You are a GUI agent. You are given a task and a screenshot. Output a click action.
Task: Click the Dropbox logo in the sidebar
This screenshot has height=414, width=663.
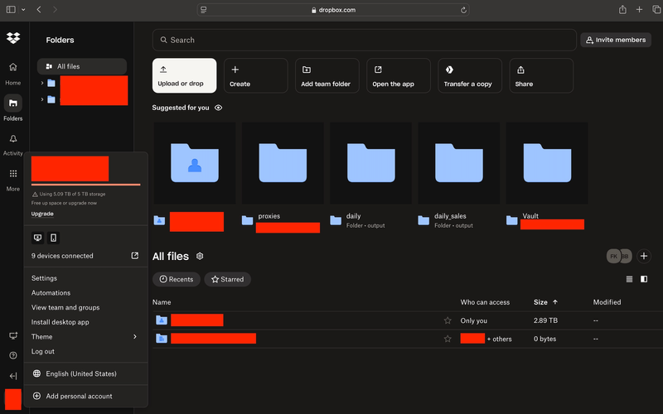(x=12, y=39)
